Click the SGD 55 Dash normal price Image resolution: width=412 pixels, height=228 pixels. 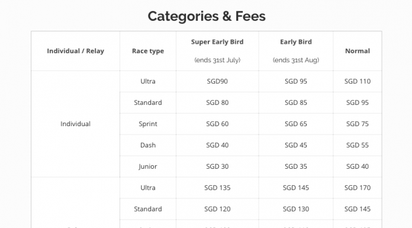pos(358,145)
